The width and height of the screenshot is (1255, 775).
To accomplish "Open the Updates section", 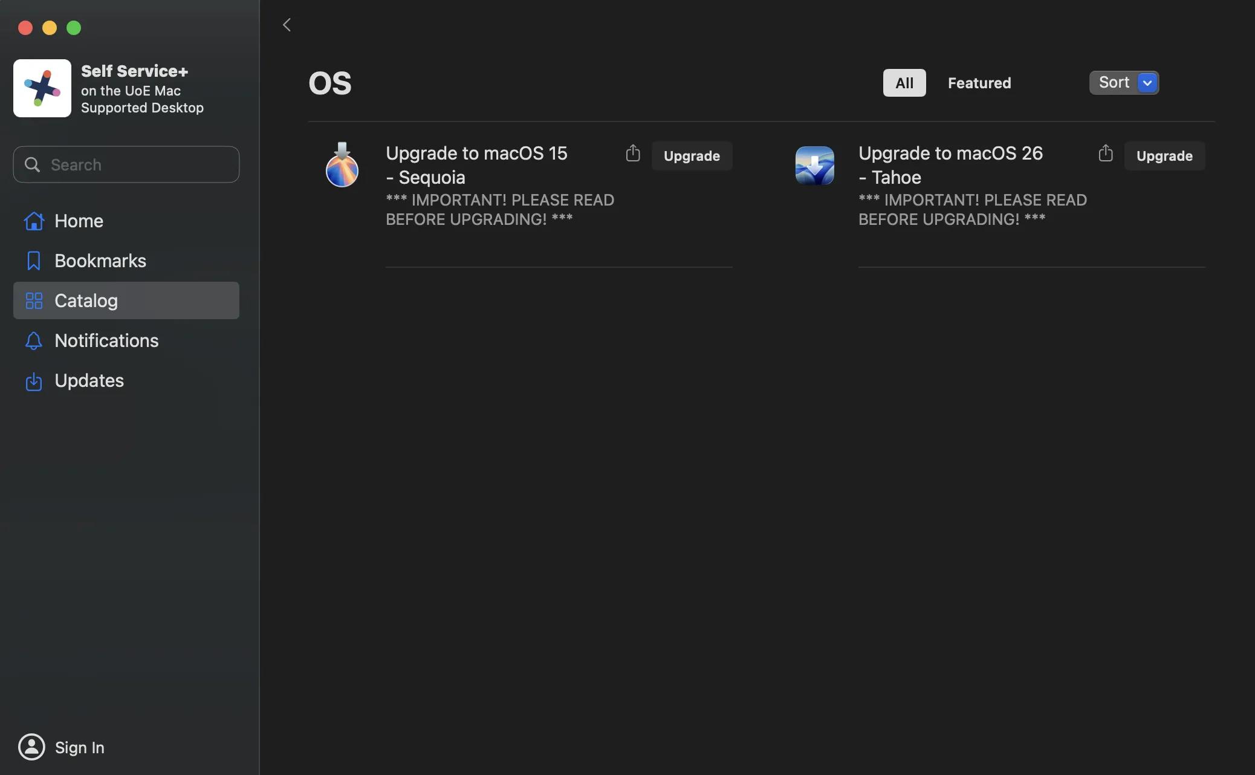I will click(126, 380).
